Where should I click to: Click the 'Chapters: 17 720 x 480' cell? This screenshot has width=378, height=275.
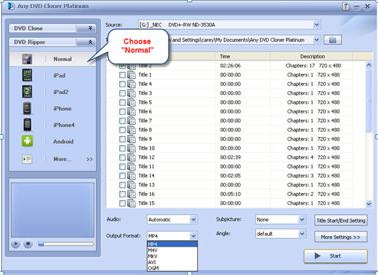(313, 66)
